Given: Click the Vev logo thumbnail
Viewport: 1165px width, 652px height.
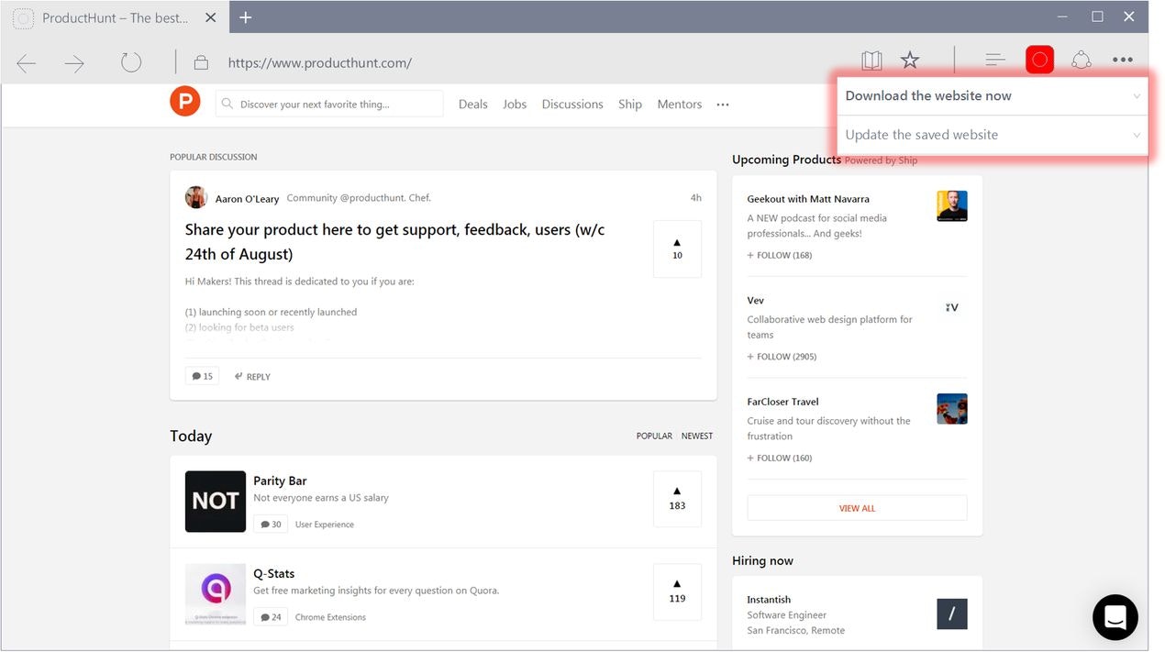Looking at the screenshot, I should point(952,307).
